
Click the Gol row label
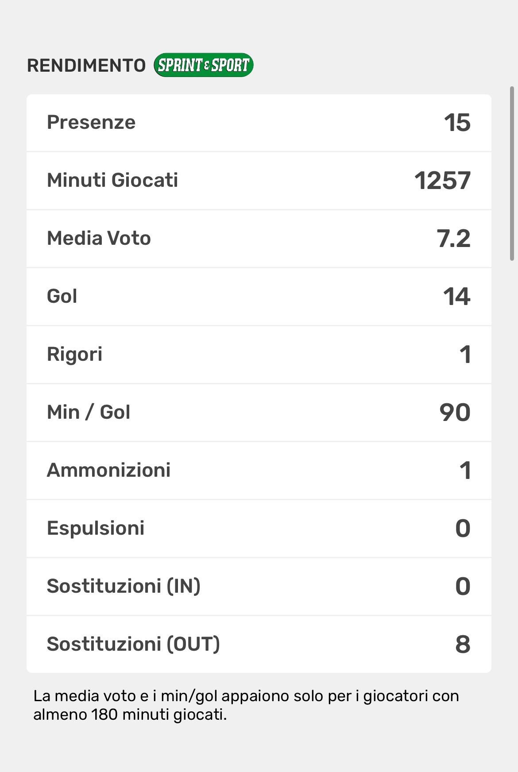click(x=62, y=296)
